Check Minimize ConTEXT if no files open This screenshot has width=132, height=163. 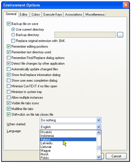(x=9, y=86)
